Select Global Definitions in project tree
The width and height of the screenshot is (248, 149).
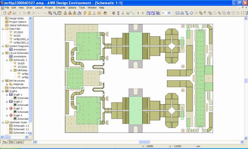tap(19, 26)
